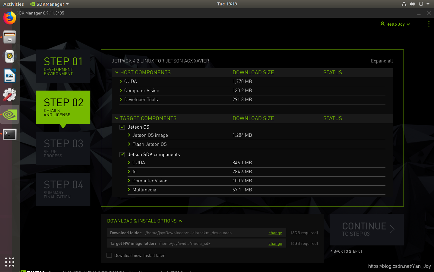
Task: Select Step 04 Summary Finalization
Action: [x=63, y=189]
